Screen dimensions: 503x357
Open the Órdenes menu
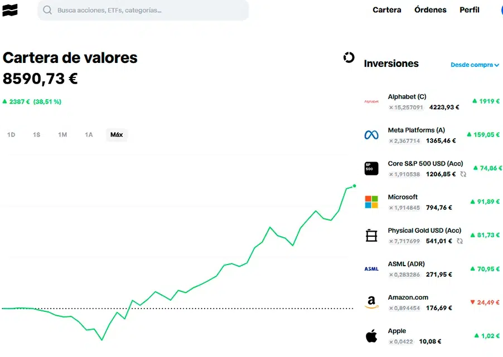click(430, 9)
